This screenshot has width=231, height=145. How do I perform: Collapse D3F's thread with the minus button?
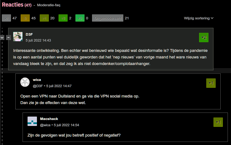[8, 37]
